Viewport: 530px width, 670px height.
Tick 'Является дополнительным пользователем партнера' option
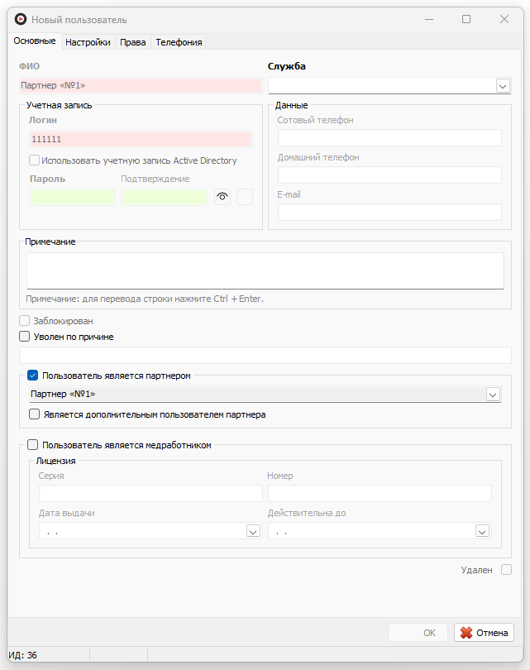(35, 414)
